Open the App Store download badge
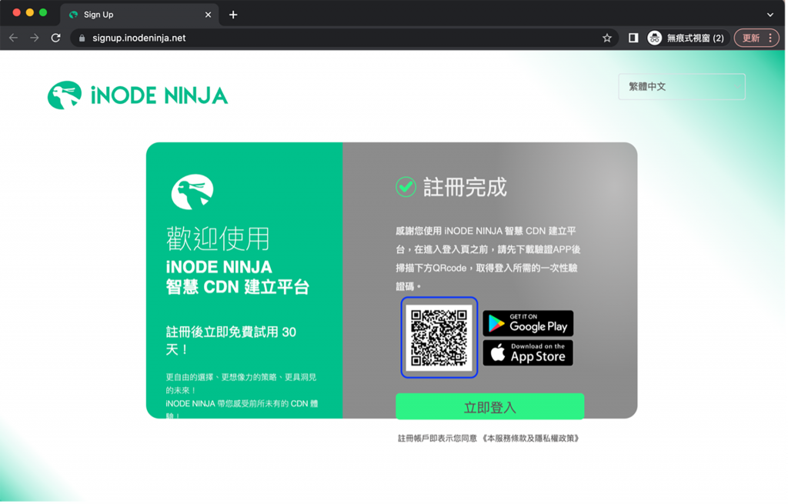This screenshot has height=504, width=788. [x=528, y=352]
